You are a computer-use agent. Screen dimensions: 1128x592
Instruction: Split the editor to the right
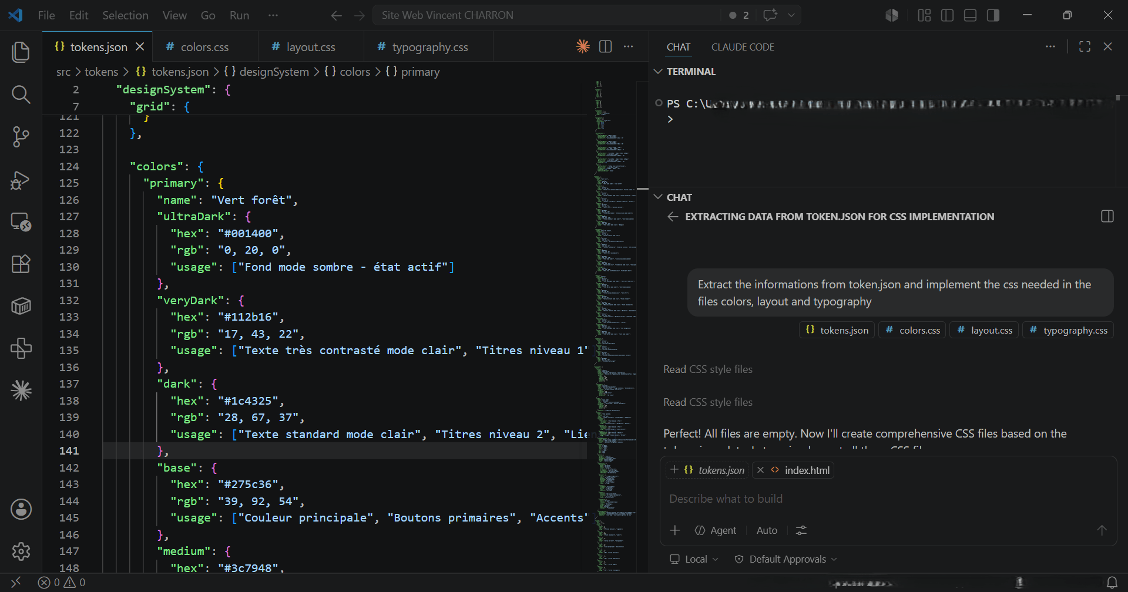(x=606, y=46)
